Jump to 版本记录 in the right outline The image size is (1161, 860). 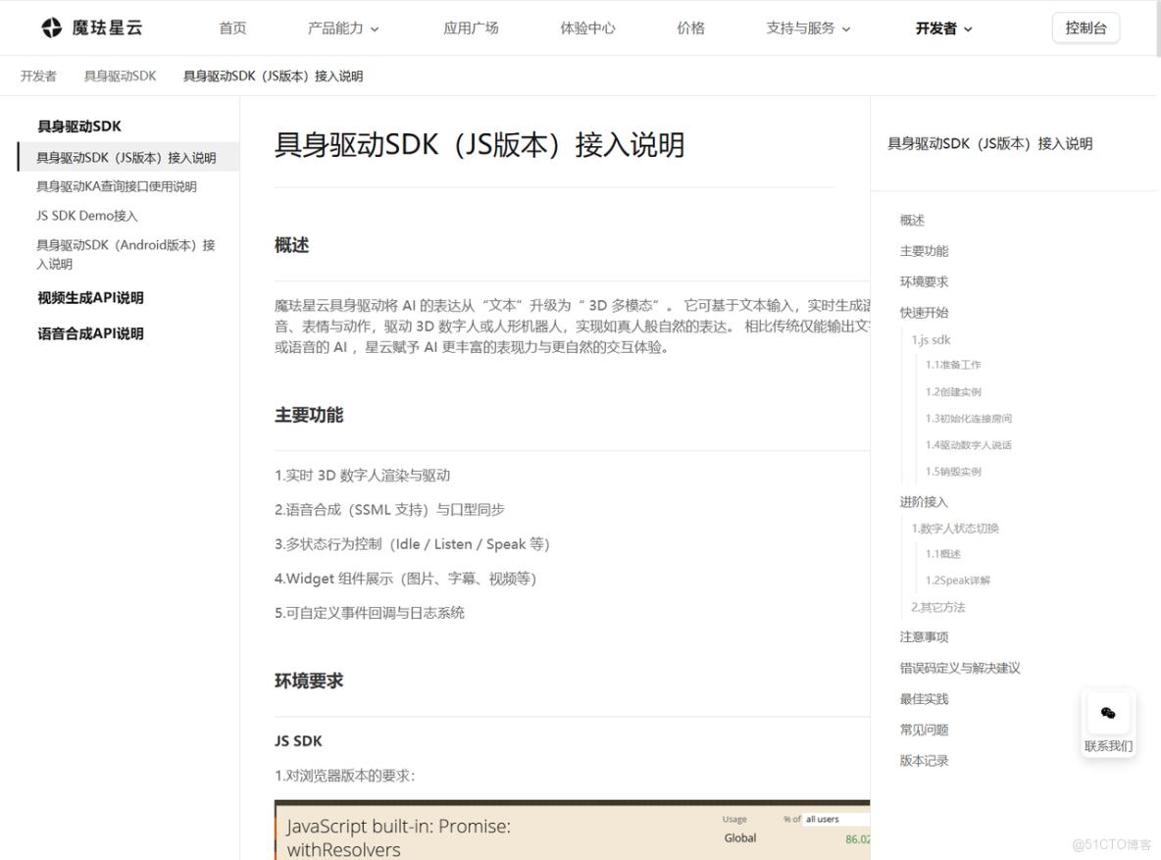click(x=924, y=760)
